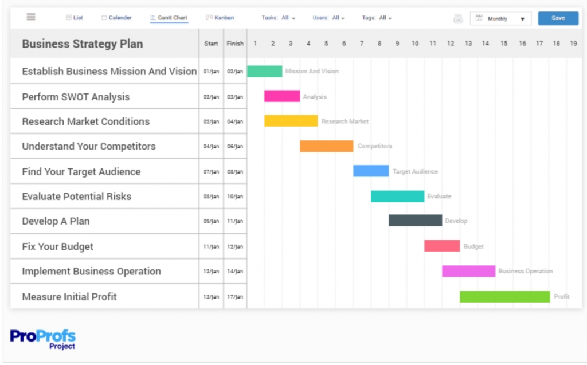
Task: Select the lime green Profit bar
Action: click(505, 296)
